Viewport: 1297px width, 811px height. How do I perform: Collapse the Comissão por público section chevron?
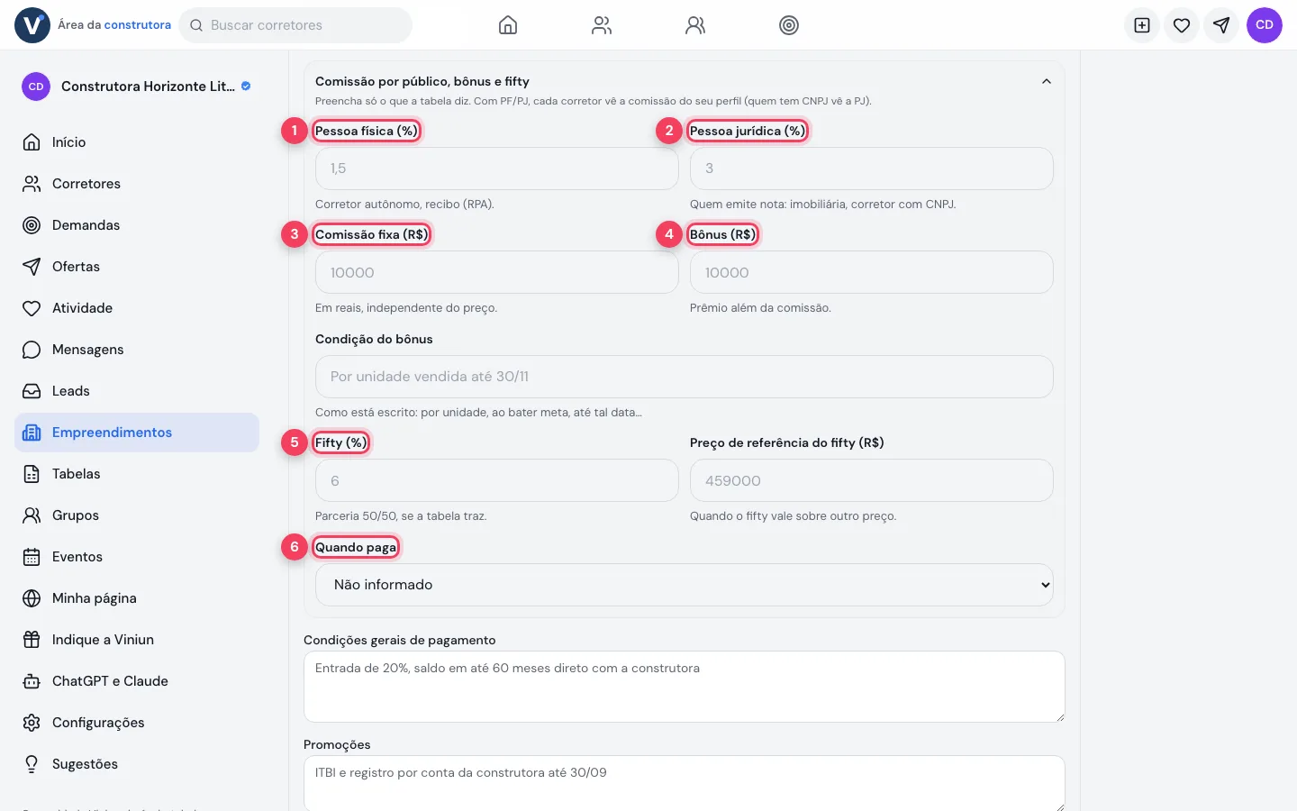1047,81
